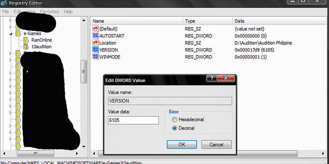
Task: Select the RanOnline key in the tree
Action: pyautogui.click(x=42, y=40)
